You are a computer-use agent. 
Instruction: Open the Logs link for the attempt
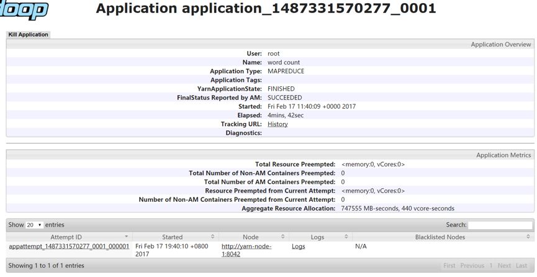298,246
